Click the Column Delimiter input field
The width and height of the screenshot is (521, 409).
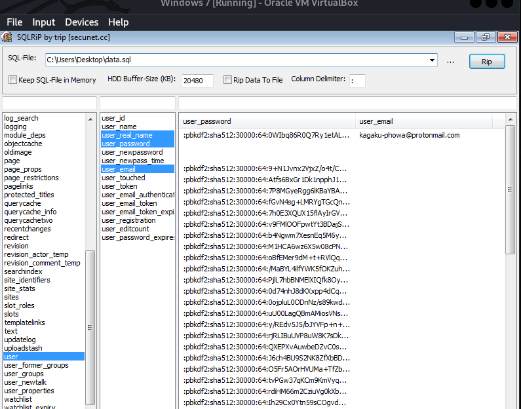click(357, 81)
